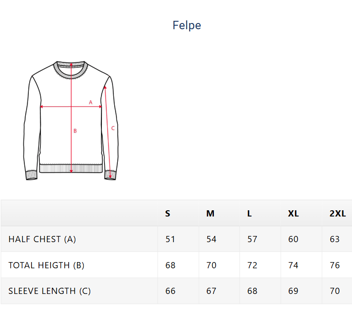
Task: Click the Felpe heading
Action: tap(187, 25)
